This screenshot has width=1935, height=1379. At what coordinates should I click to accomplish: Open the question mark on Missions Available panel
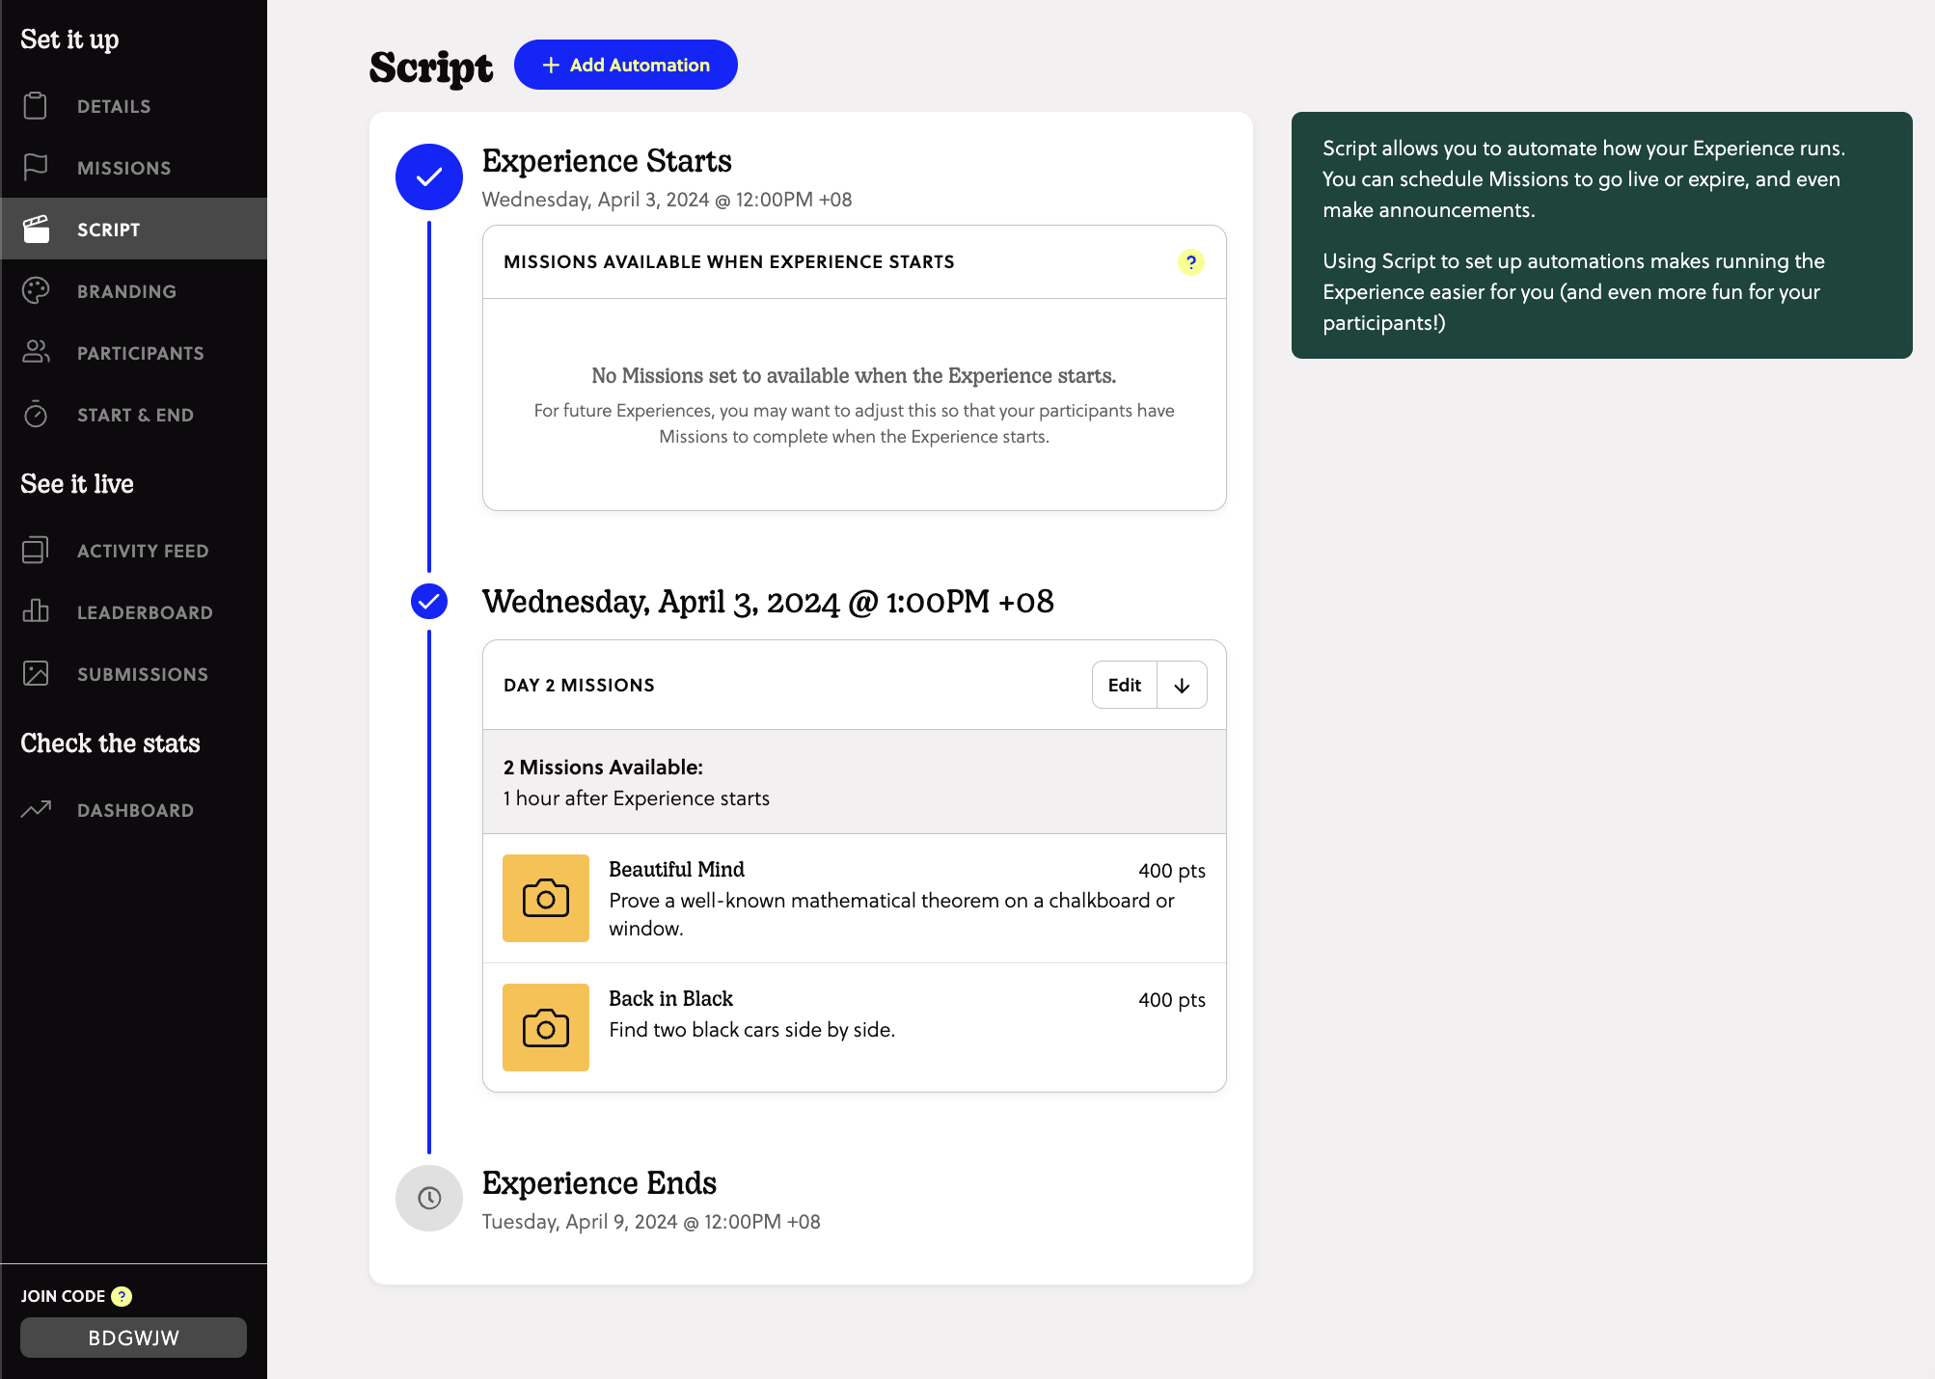click(x=1191, y=261)
